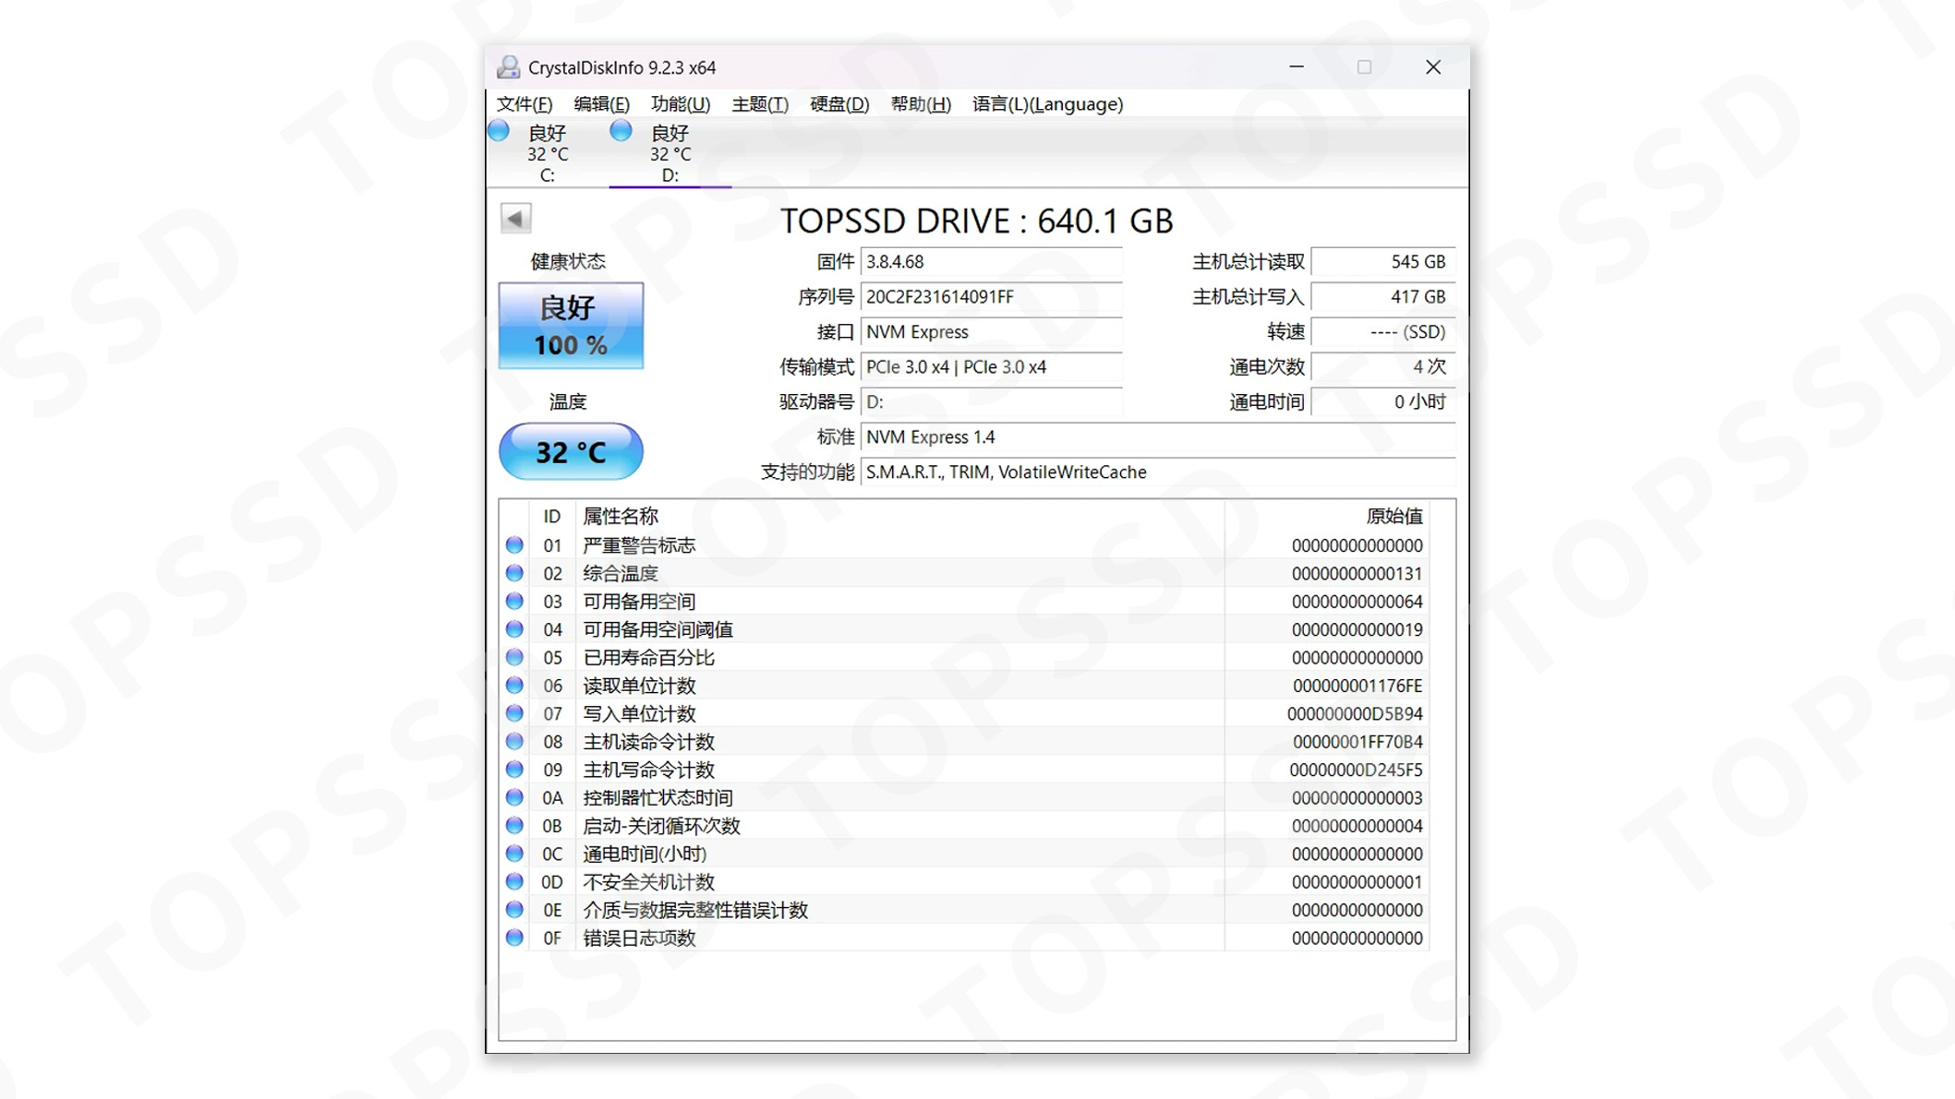Click the 传输模式 field PCIe 3.0 x4
This screenshot has width=1955, height=1099.
tap(991, 367)
